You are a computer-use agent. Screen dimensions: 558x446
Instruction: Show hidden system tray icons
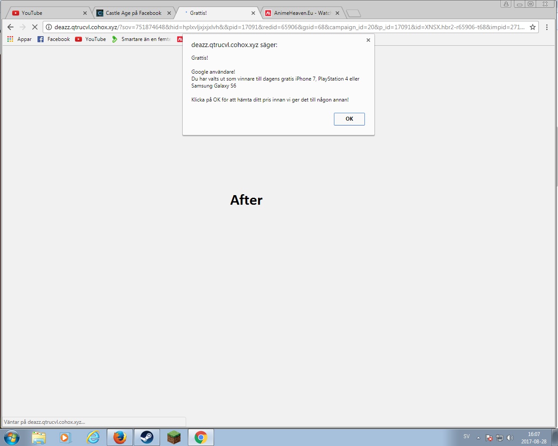[478, 438]
